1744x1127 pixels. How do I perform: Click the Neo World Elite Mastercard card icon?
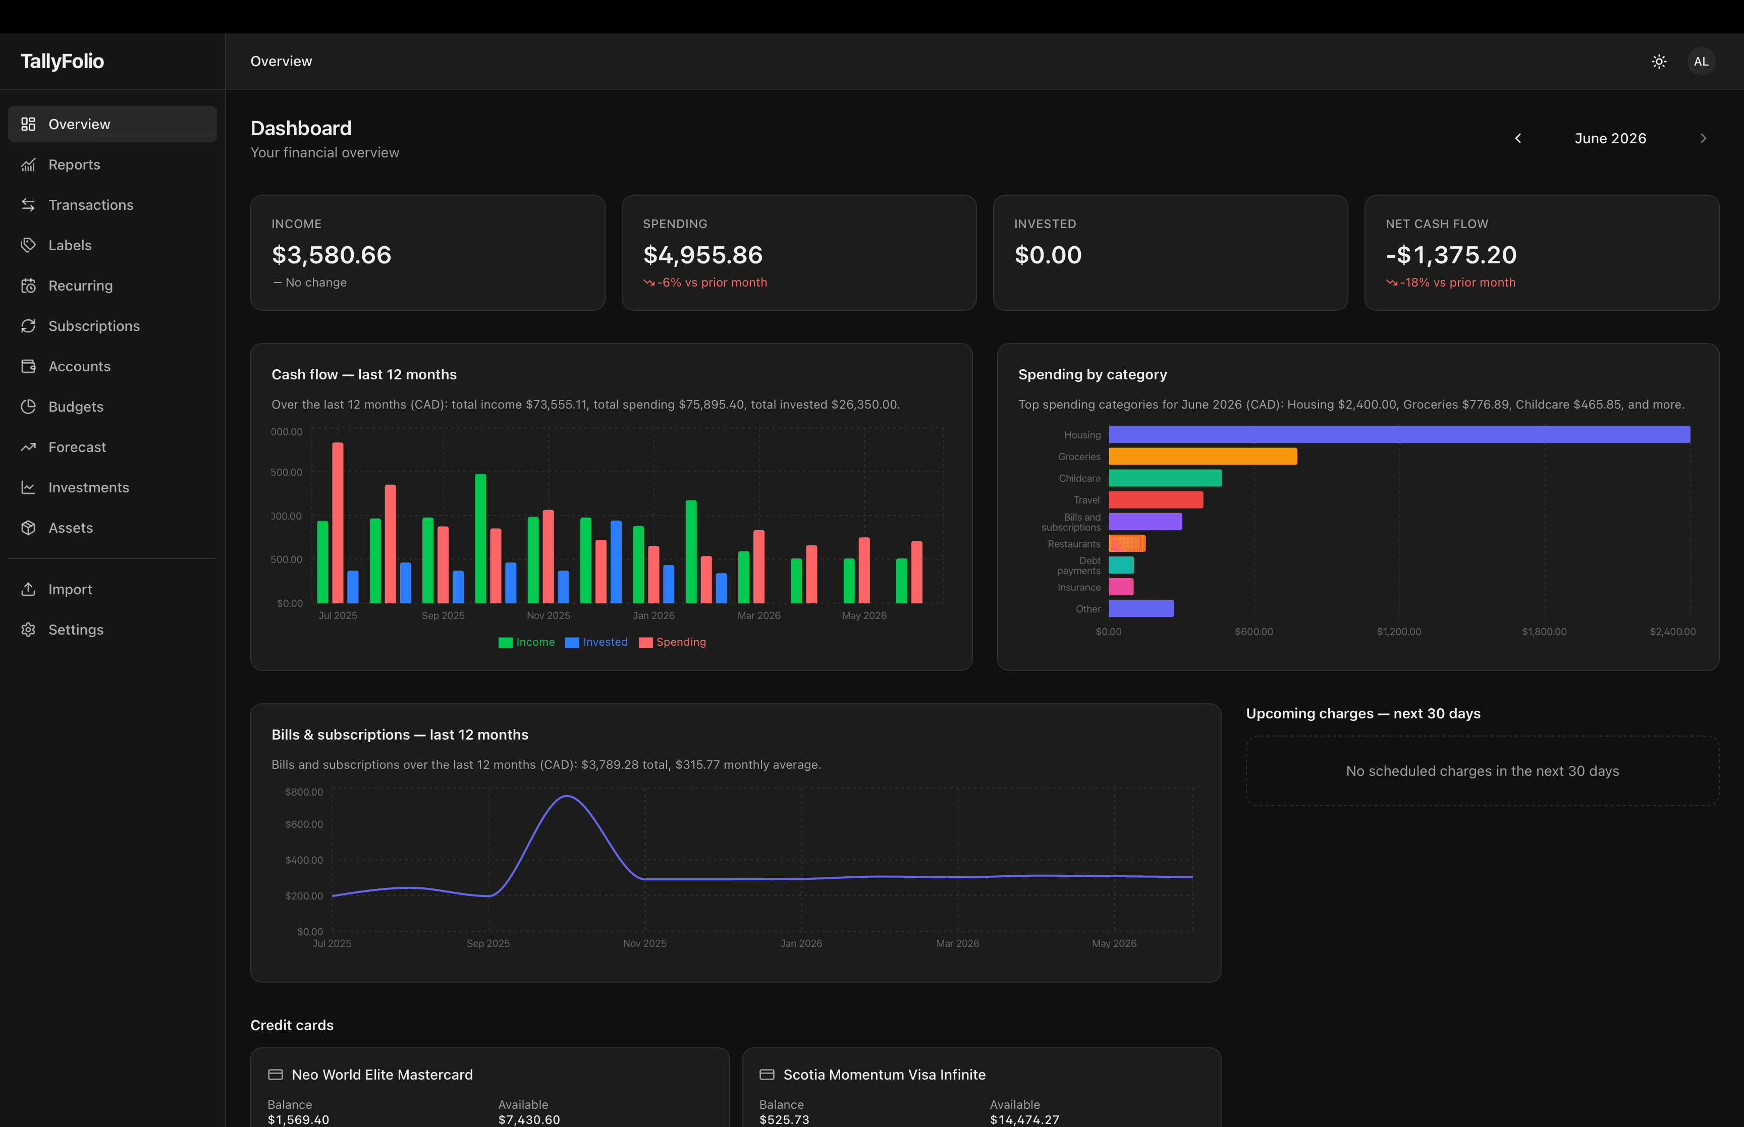(x=275, y=1075)
